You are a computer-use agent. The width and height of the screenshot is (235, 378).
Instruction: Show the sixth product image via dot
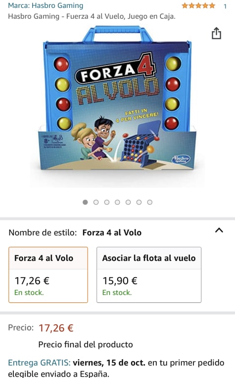pyautogui.click(x=139, y=202)
